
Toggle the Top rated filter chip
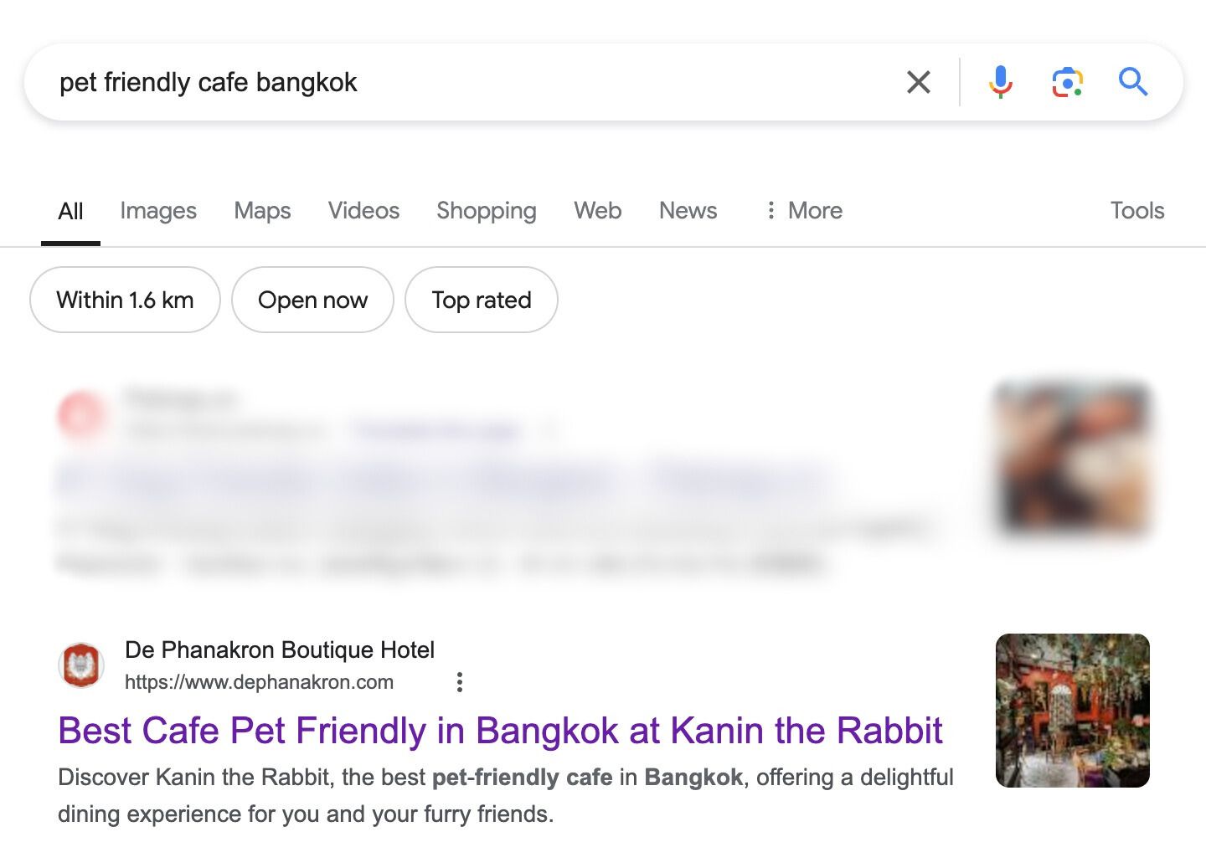point(481,300)
